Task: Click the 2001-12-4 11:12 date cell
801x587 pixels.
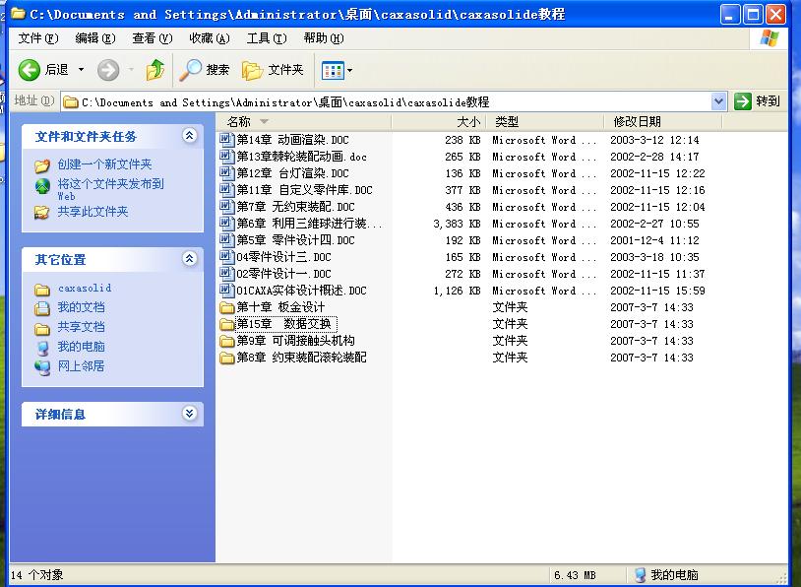Action: coord(654,240)
